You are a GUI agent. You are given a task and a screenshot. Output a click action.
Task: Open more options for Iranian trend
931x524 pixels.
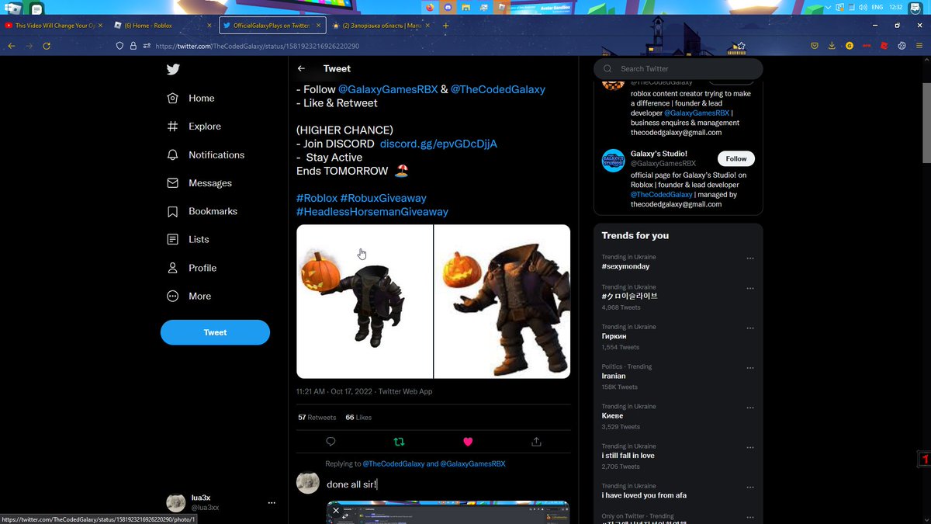pos(749,368)
